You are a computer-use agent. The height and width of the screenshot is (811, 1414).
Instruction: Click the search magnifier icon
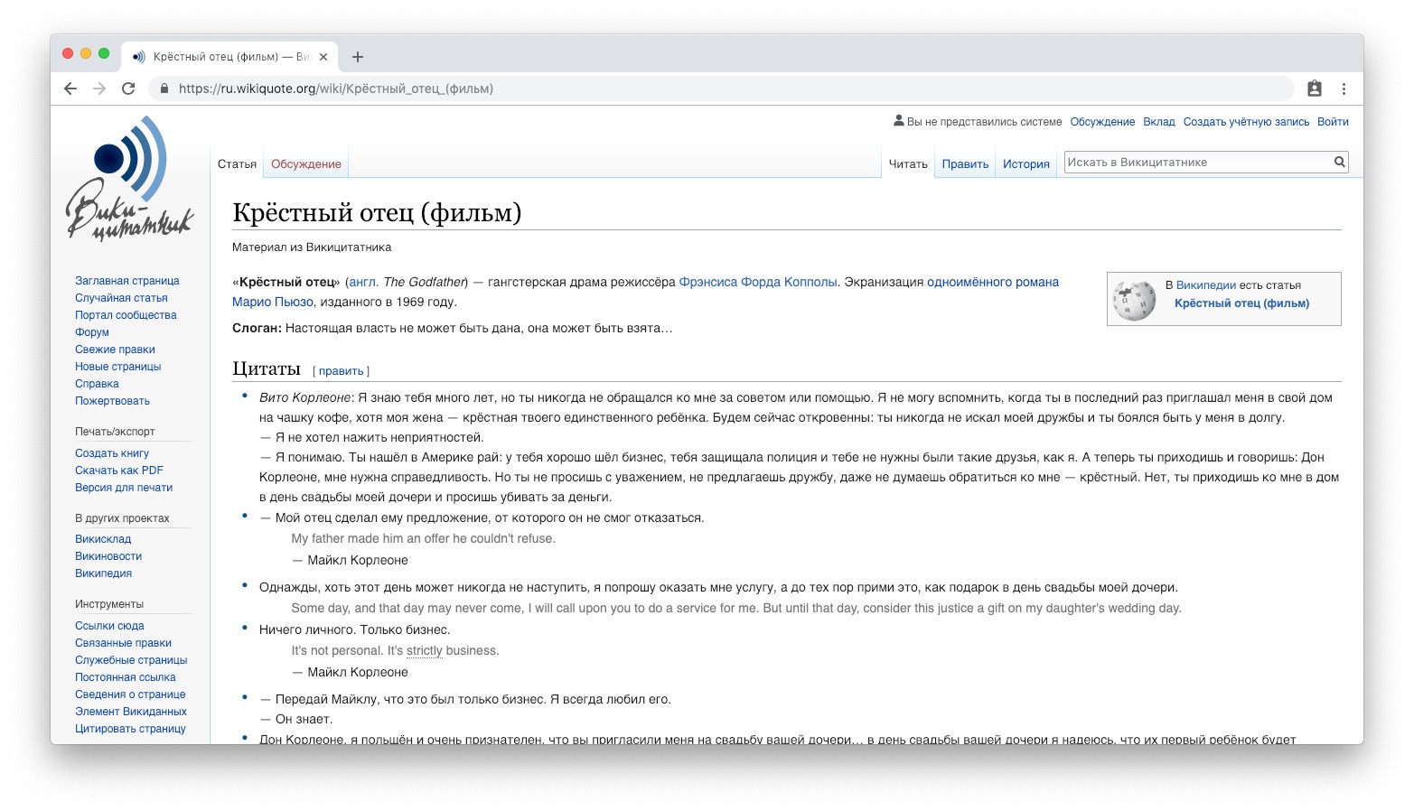click(1339, 163)
